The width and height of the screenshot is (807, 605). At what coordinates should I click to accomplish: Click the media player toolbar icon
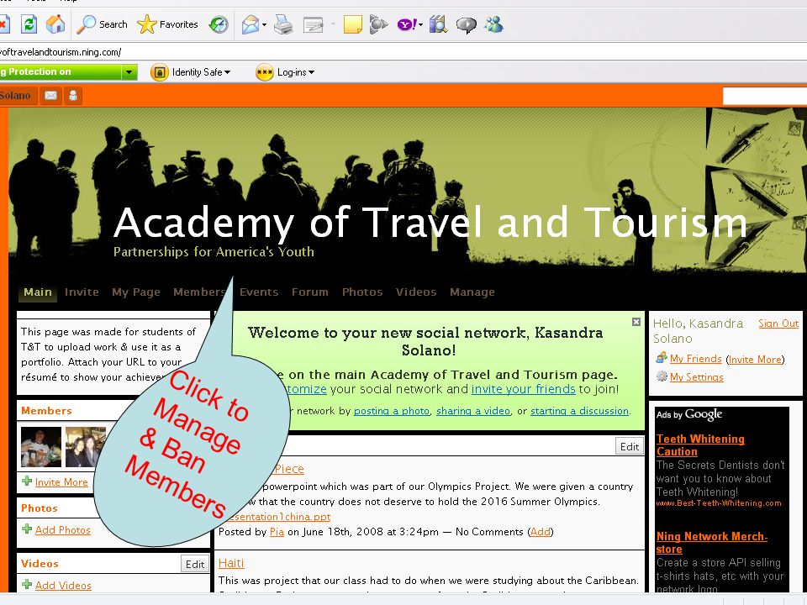pyautogui.click(x=378, y=24)
